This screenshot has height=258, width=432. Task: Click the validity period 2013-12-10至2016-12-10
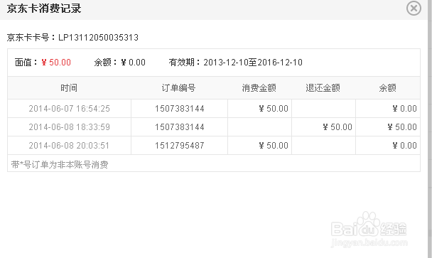click(253, 63)
